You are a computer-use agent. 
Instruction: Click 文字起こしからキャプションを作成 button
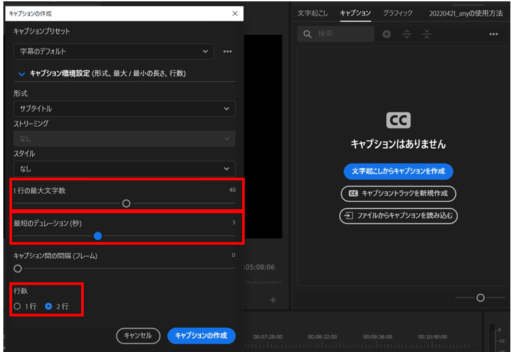398,171
